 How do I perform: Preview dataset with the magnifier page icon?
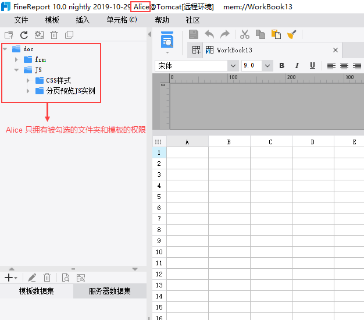[x=66, y=278]
